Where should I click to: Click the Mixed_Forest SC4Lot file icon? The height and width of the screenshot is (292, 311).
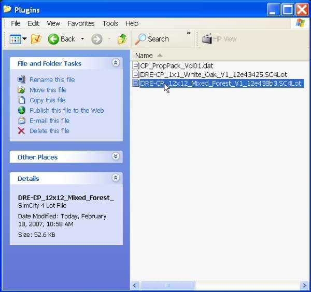tap(136, 83)
